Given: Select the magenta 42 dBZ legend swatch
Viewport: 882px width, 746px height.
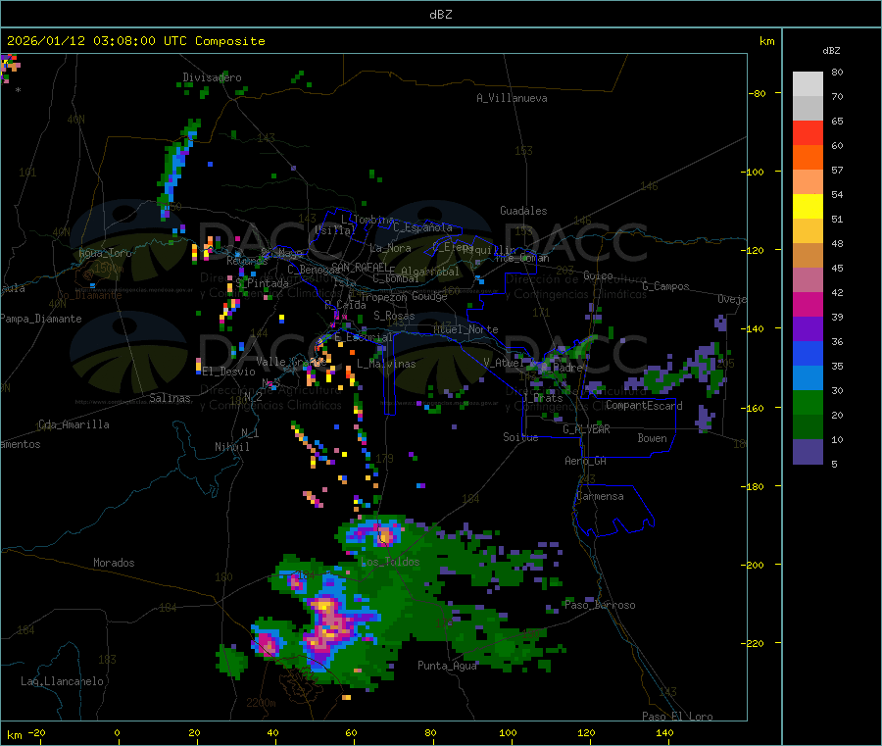Looking at the screenshot, I should click(808, 304).
